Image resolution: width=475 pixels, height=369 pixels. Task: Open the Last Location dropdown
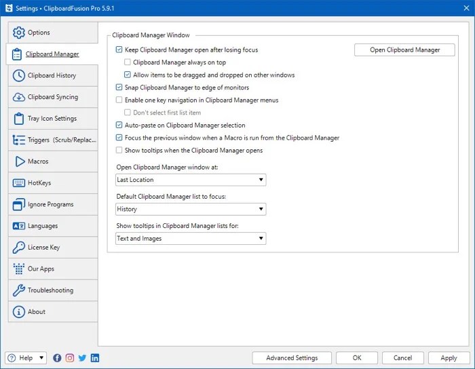tap(191, 180)
